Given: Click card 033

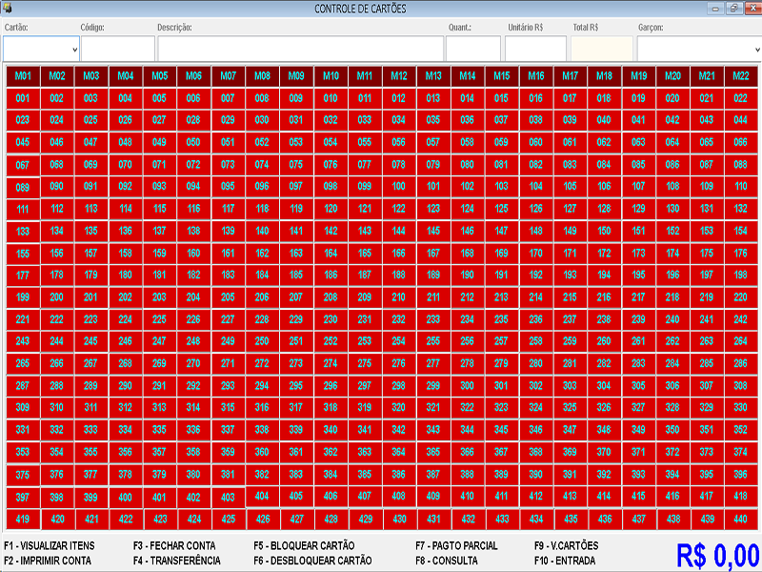Looking at the screenshot, I should (x=365, y=120).
